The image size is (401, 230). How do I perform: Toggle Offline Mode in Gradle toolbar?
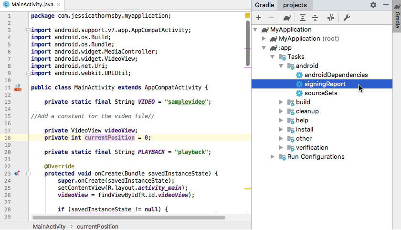[x=331, y=18]
